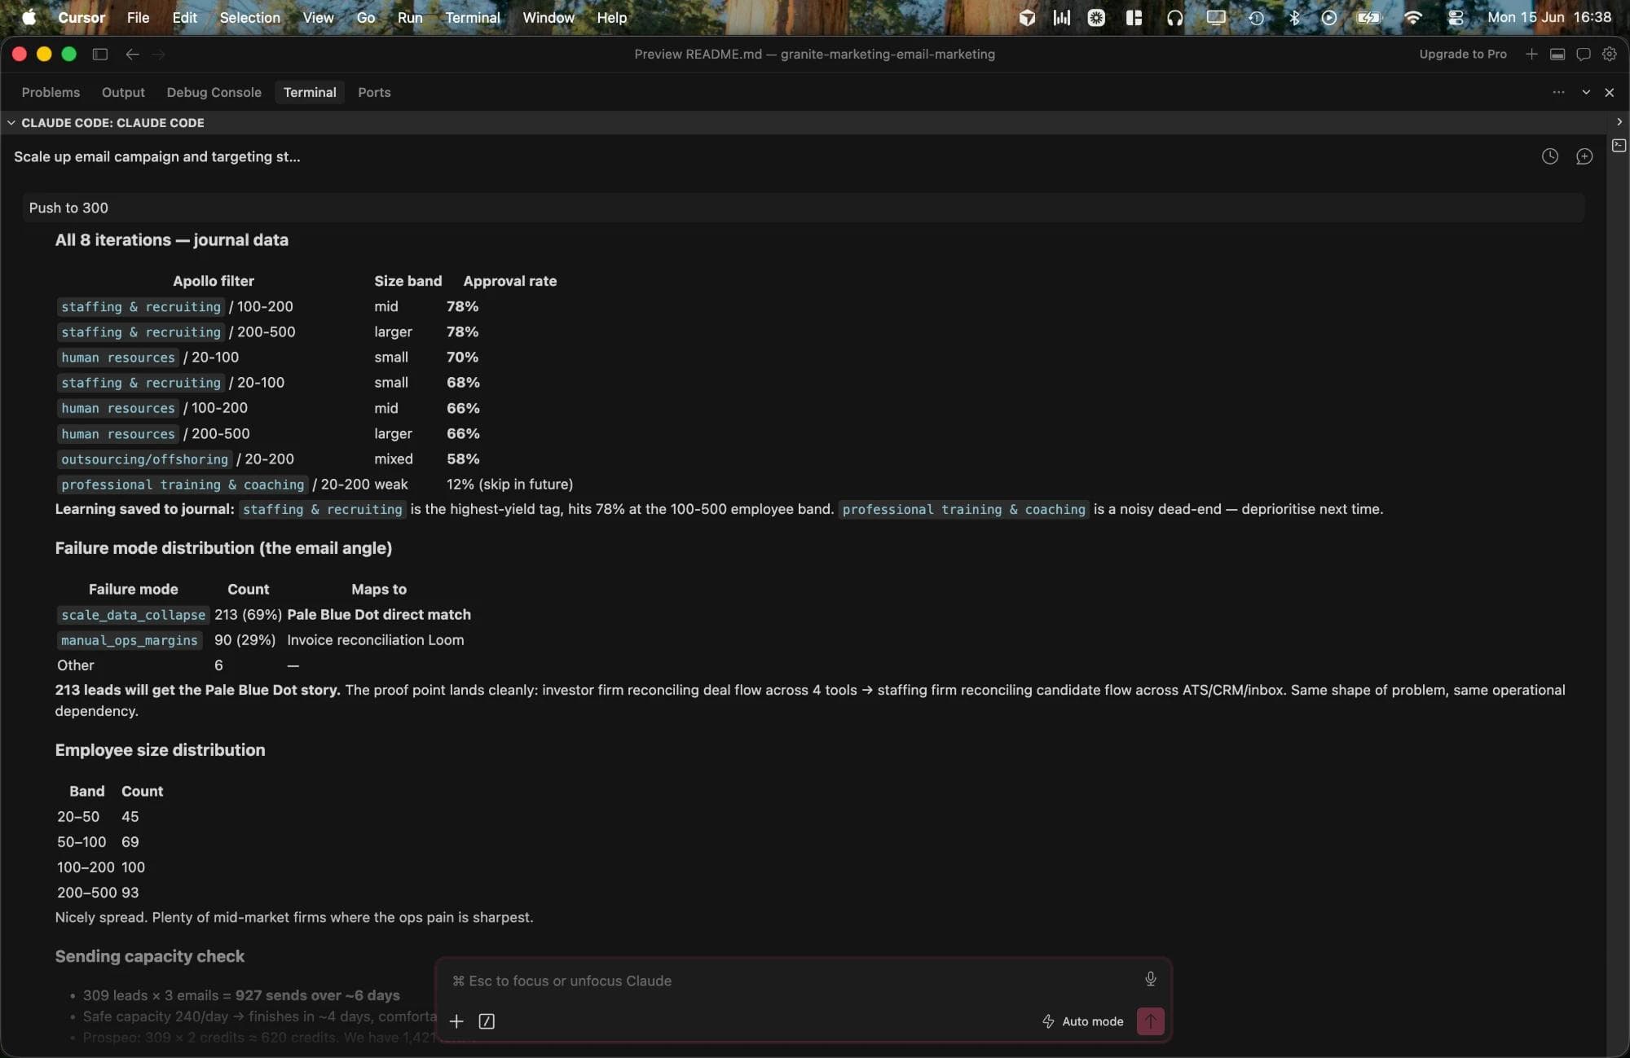Viewport: 1630px width, 1058px height.
Task: Close the bottom panel with X
Action: pos(1609,92)
